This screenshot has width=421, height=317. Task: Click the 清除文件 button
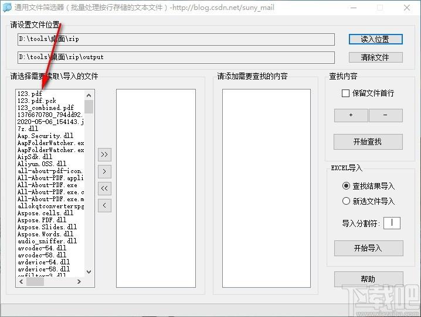tap(376, 57)
